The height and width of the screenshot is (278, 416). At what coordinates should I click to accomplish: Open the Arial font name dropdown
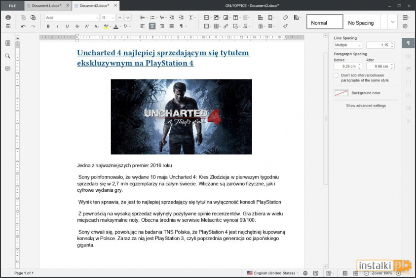(x=72, y=17)
